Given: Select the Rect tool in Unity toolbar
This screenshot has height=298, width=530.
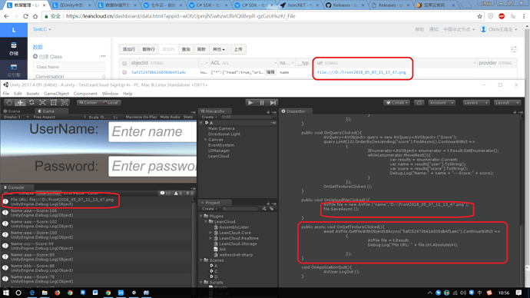Looking at the screenshot, I should point(54,103).
